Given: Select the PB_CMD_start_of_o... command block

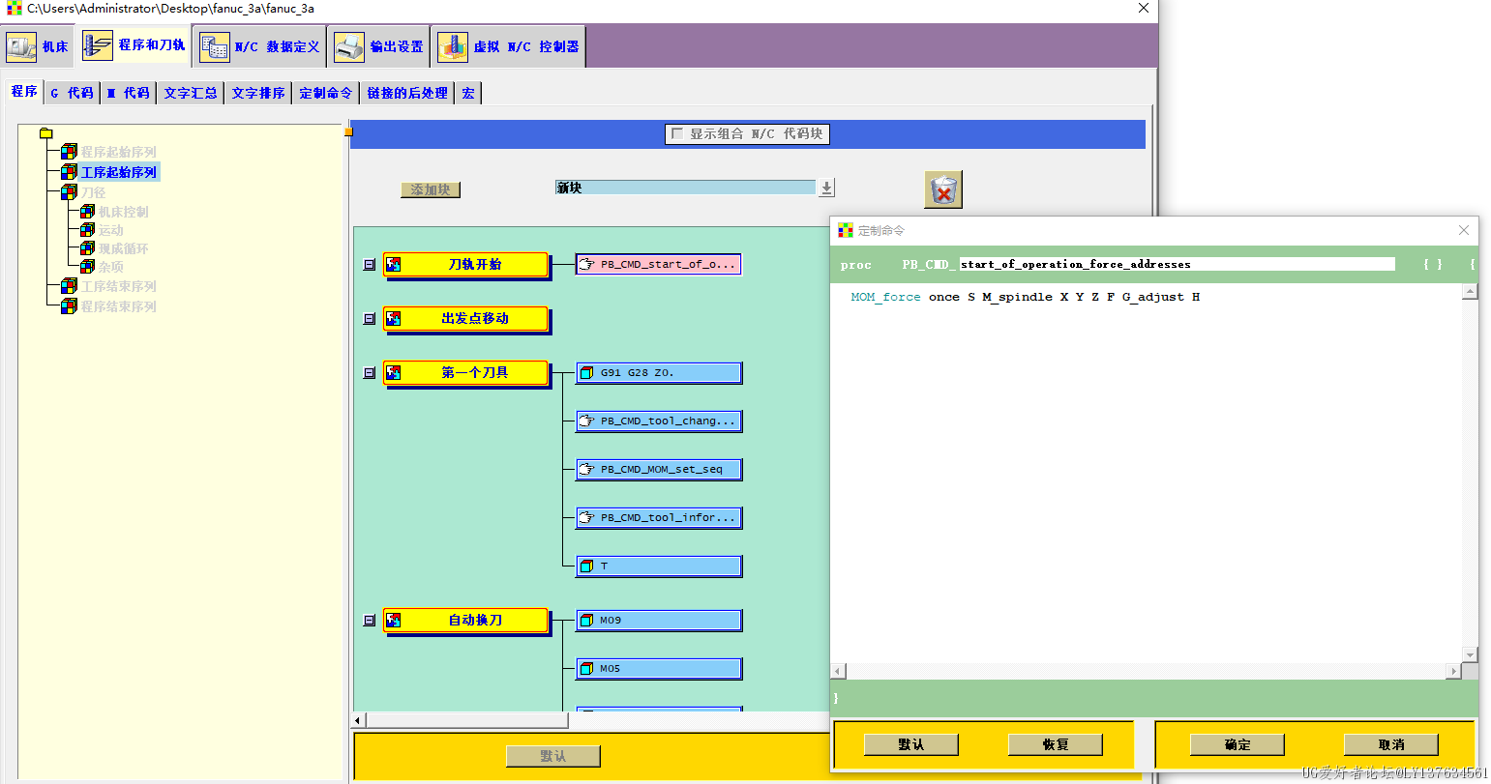Looking at the screenshot, I should (659, 264).
